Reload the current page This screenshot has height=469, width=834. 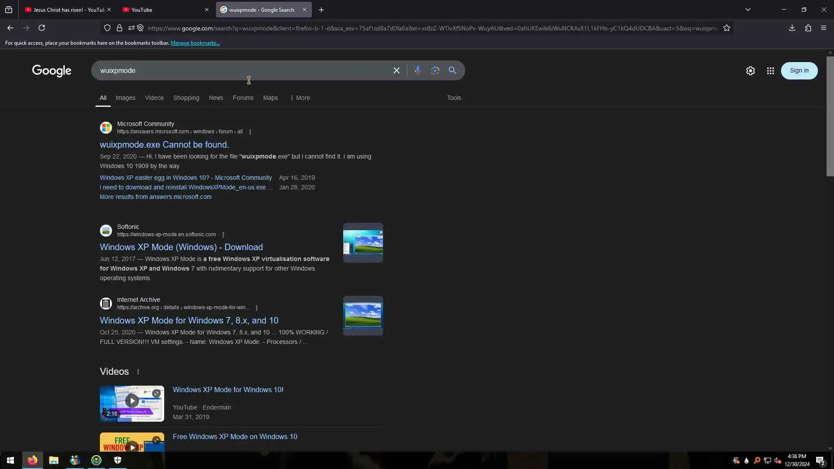42,28
